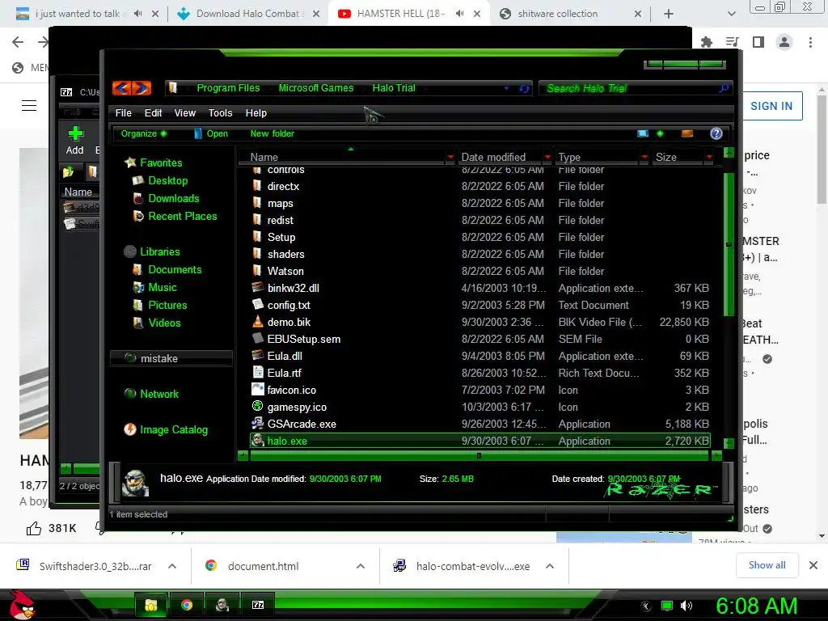This screenshot has height=621, width=828.
Task: Open Pictures library
Action: point(167,305)
